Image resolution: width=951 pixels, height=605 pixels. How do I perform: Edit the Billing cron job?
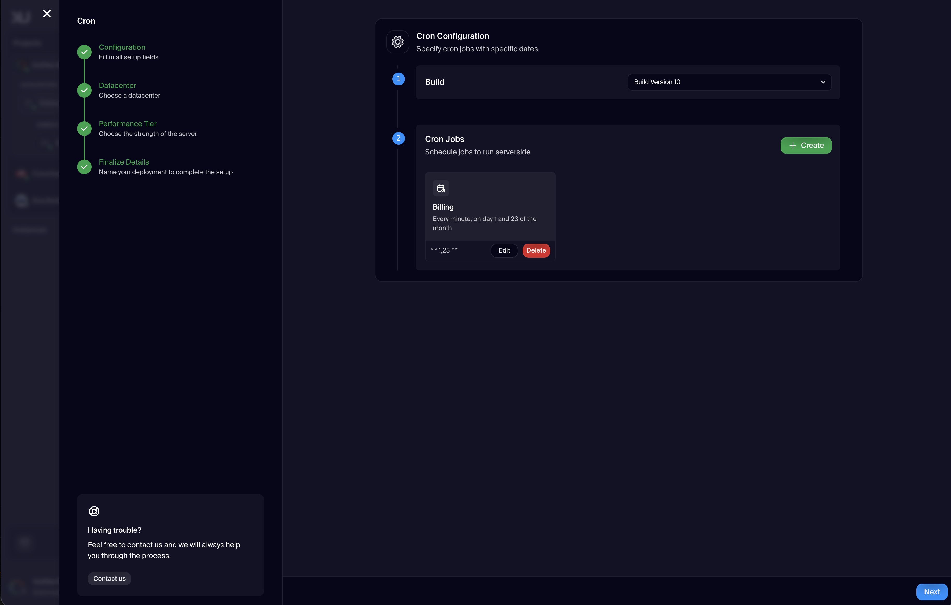click(504, 250)
